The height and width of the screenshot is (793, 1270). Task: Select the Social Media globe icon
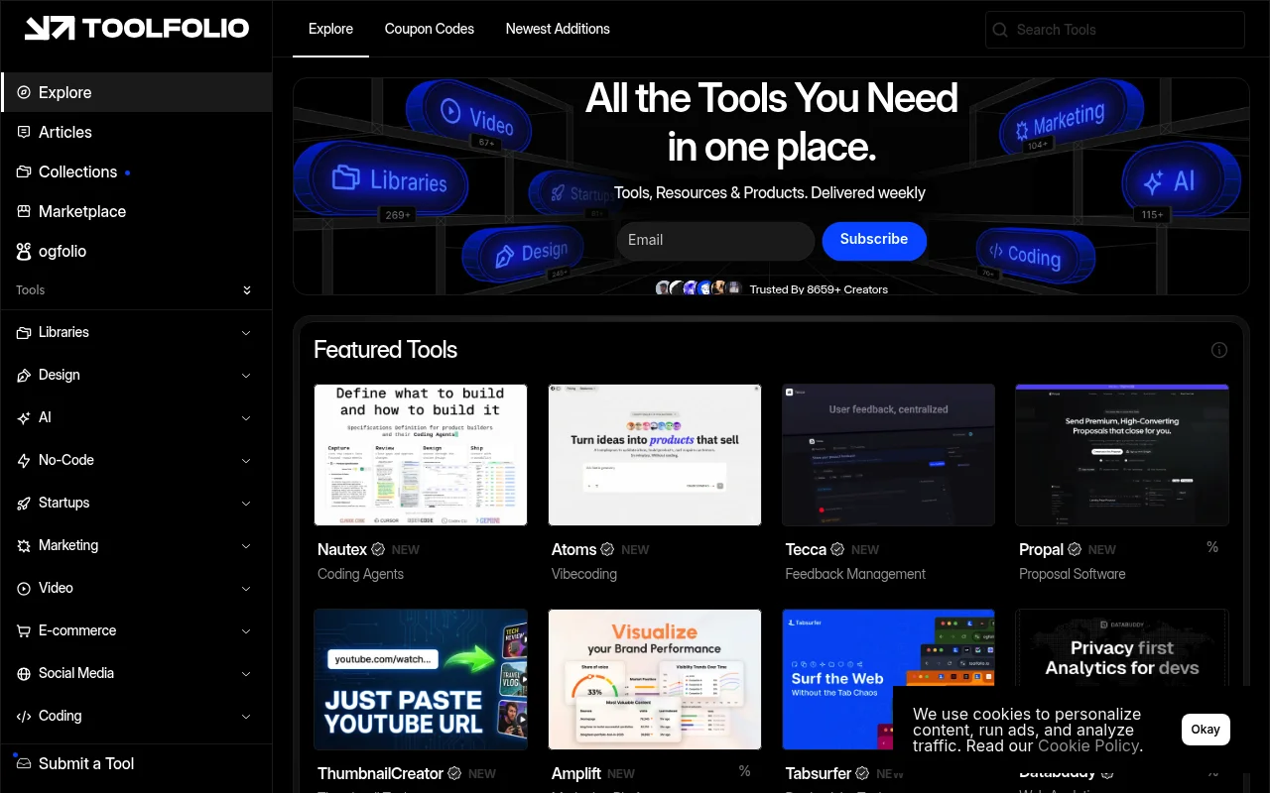click(x=23, y=673)
